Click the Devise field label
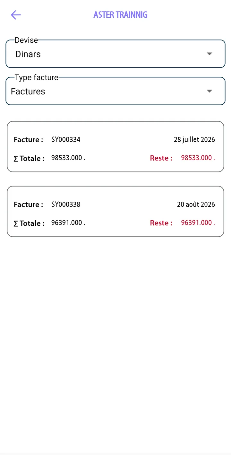 (26, 40)
